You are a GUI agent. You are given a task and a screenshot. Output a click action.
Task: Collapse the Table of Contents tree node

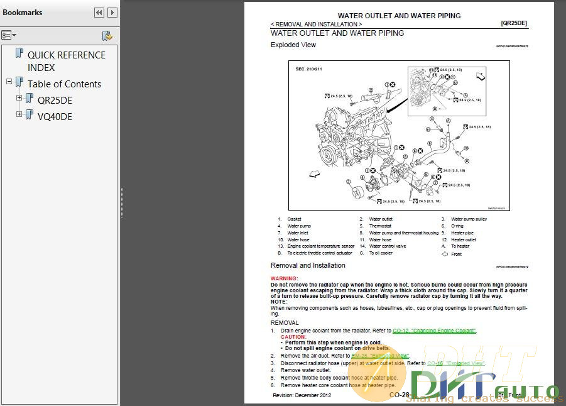click(x=9, y=82)
